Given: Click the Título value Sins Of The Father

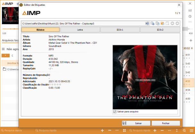Looking at the screenshot, I should tap(59, 36).
